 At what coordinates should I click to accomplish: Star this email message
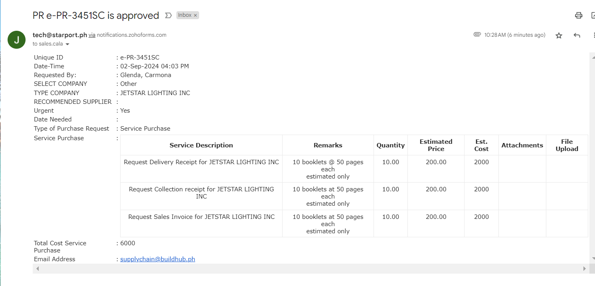point(559,36)
